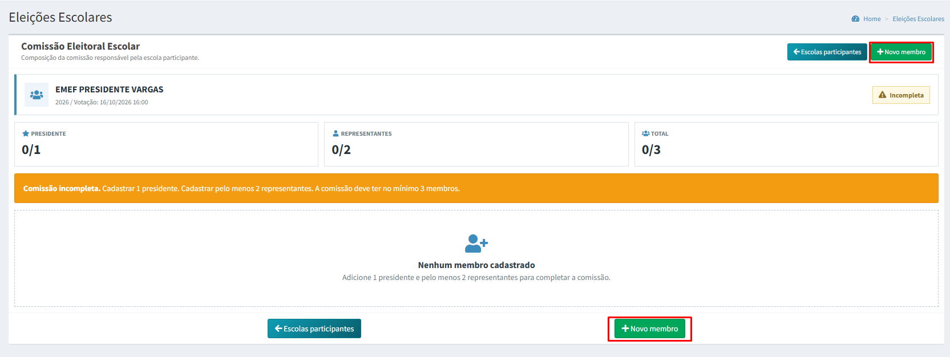
Task: Click the voting date '16/10/2026 16:00' line
Action: tap(102, 103)
